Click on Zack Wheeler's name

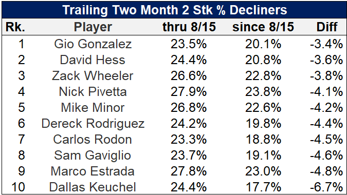[93, 76]
